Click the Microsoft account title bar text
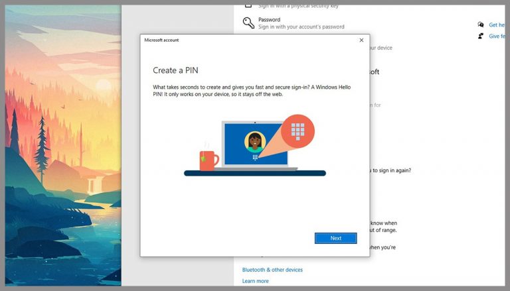This screenshot has width=510, height=291. (x=161, y=40)
